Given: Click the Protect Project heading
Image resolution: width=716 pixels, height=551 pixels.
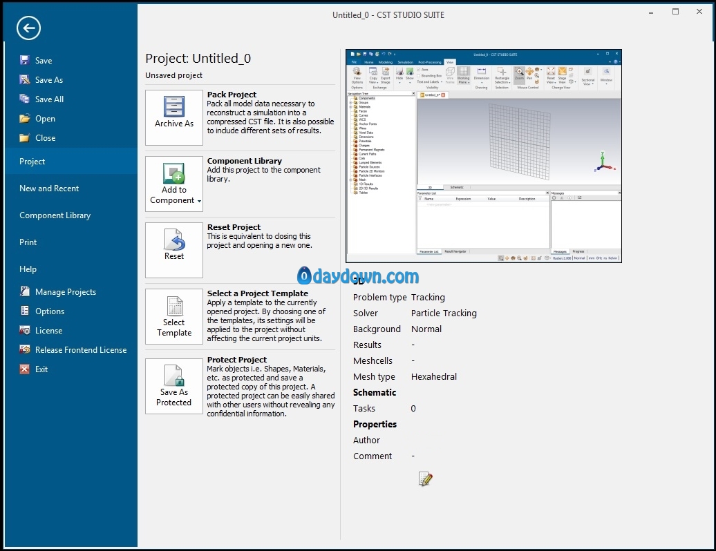Looking at the screenshot, I should click(x=236, y=360).
